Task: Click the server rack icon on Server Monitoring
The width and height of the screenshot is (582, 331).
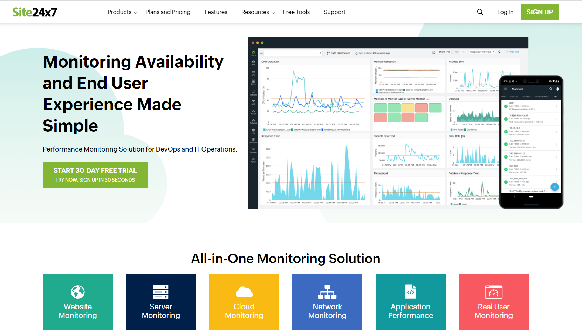Action: pyautogui.click(x=161, y=292)
